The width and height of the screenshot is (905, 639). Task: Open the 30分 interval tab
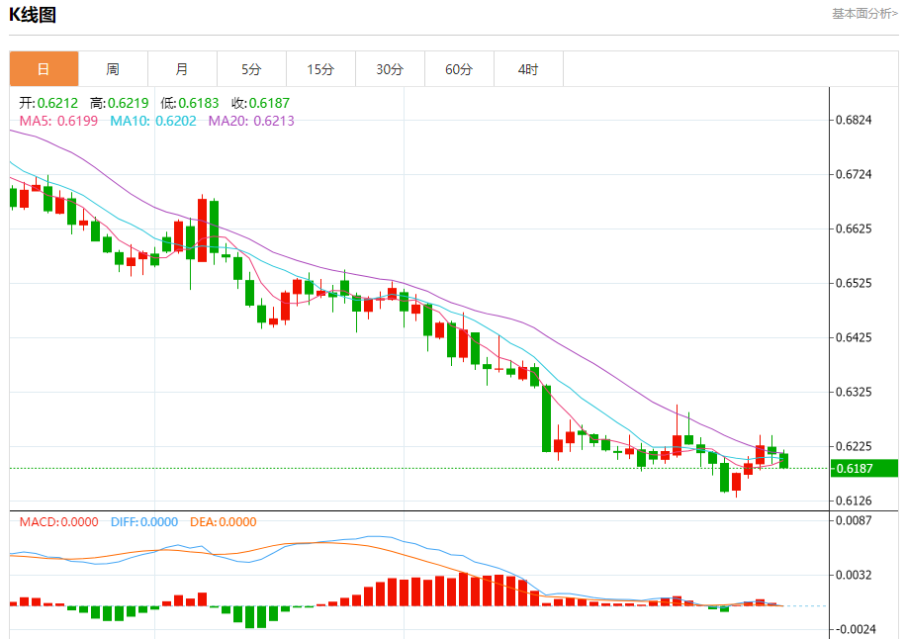point(390,69)
